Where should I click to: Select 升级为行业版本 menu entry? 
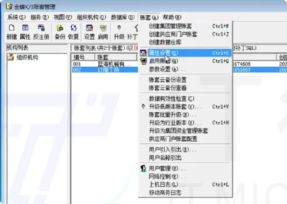pos(185,123)
